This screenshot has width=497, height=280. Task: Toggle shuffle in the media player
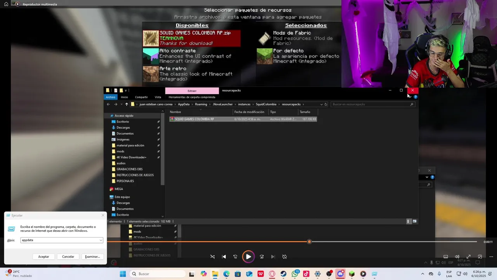pyautogui.click(x=212, y=257)
